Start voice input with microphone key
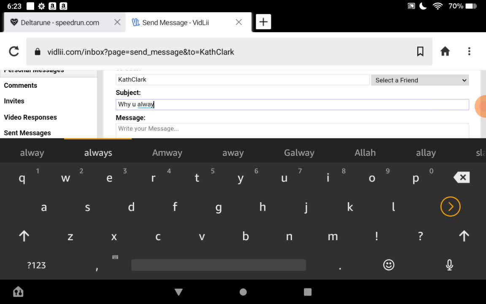The image size is (486, 304). 449,265
